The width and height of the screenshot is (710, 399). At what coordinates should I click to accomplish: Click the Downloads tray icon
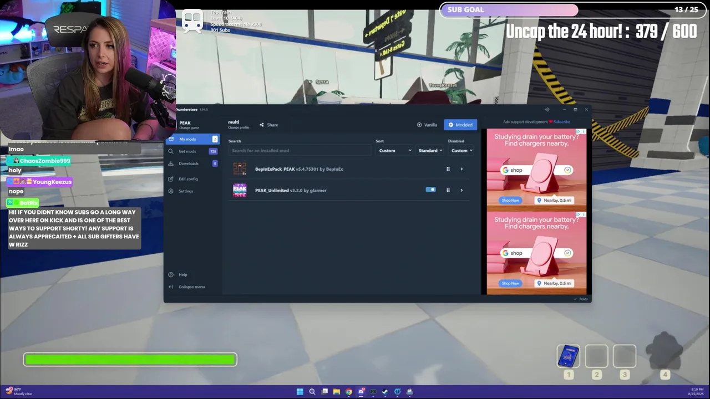pos(171,163)
